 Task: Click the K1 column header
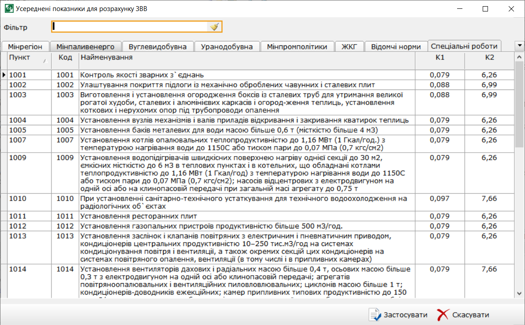click(440, 58)
